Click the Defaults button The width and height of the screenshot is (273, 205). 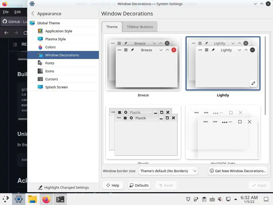pos(139,185)
